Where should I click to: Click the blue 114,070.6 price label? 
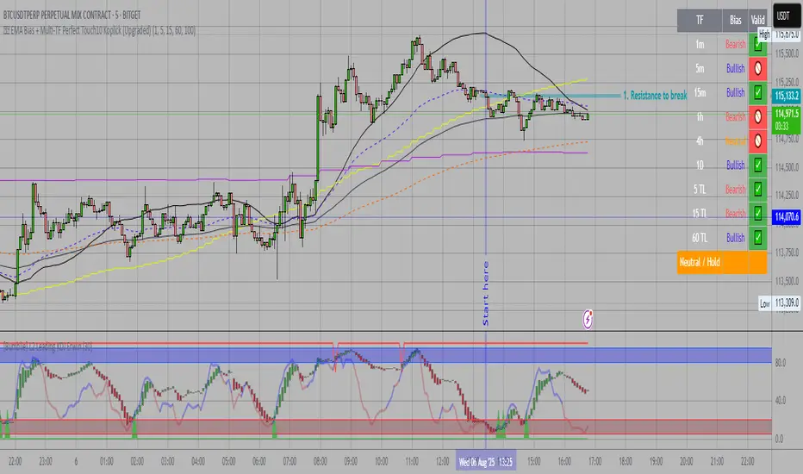[787, 216]
